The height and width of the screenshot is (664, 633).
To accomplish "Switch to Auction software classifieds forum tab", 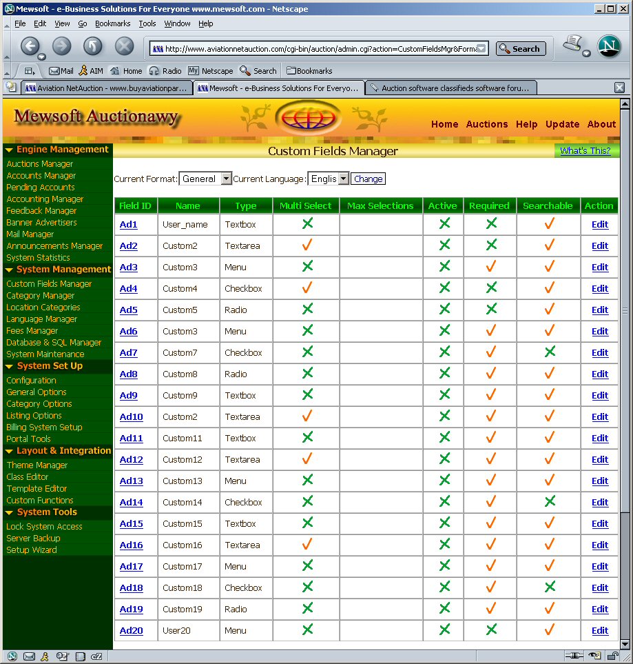I will click(x=451, y=88).
